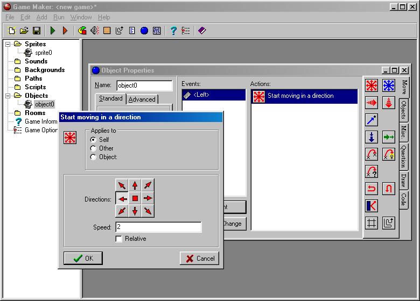Image resolution: width=420 pixels, height=301 pixels.
Task: Click the blue ball Add object icon
Action: click(144, 31)
